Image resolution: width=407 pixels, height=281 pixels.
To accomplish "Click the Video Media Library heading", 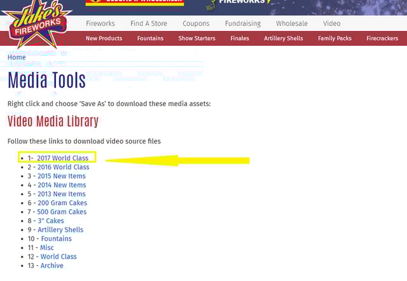I will [53, 121].
